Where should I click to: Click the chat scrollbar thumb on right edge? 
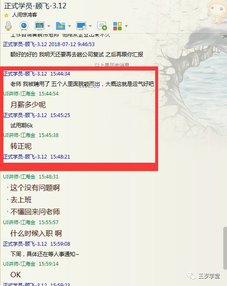225,248
